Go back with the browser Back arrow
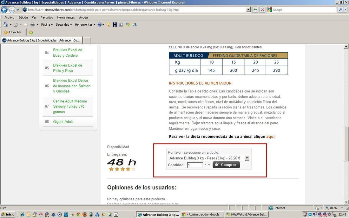 click(4, 10)
